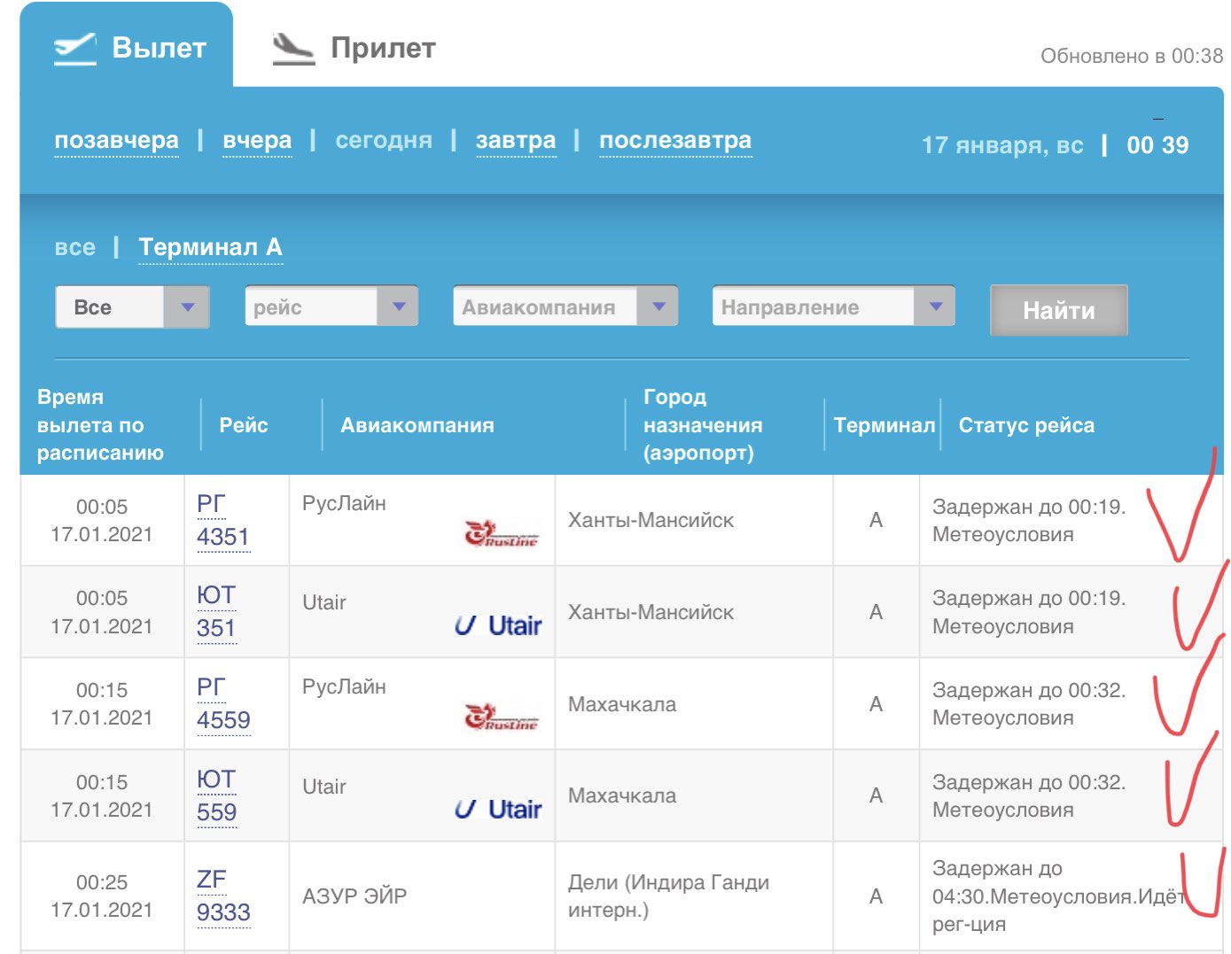1231x954 pixels.
Task: Click the landing plane icon
Action: click(x=292, y=49)
